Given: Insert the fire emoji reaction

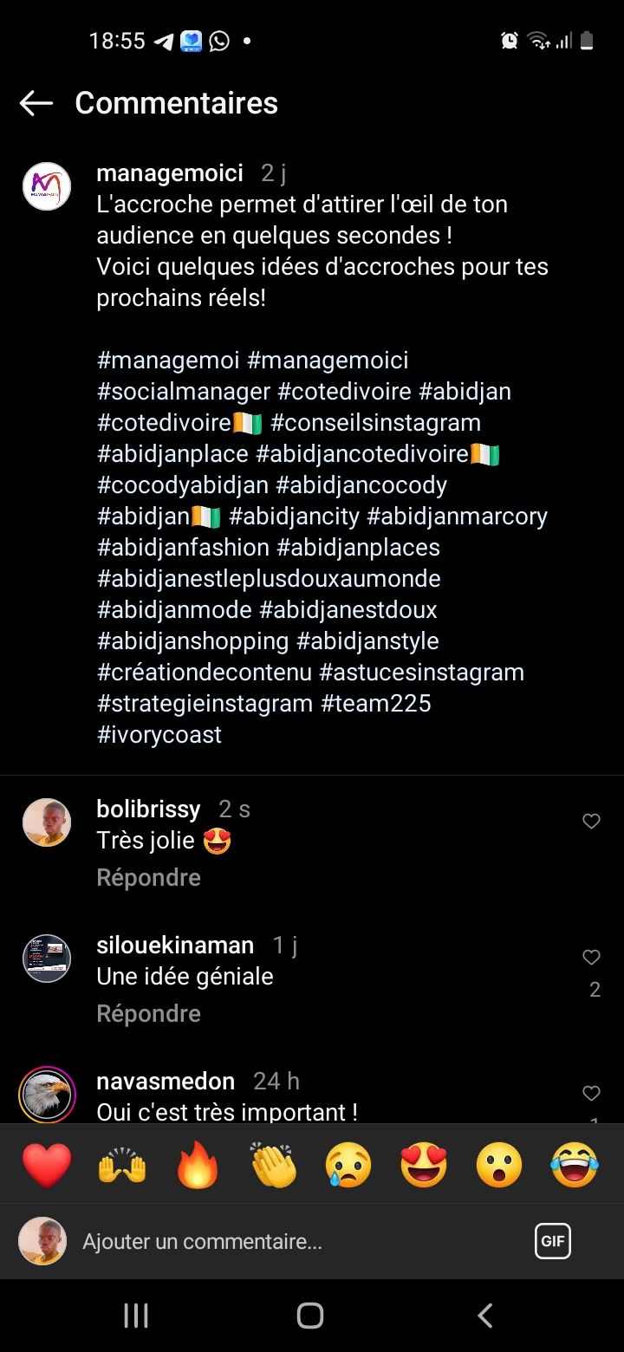Looking at the screenshot, I should point(198,1166).
